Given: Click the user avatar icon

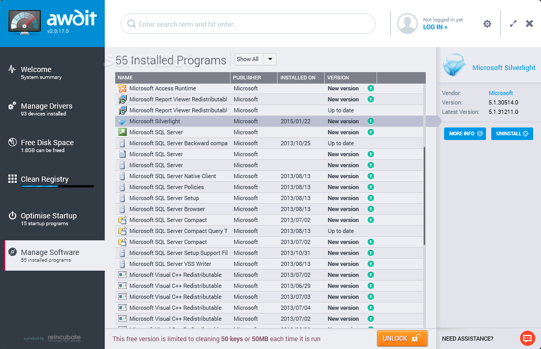Looking at the screenshot, I should [x=407, y=24].
